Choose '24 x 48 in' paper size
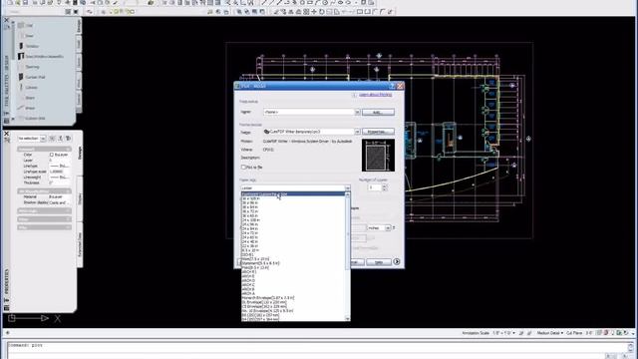The height and width of the screenshot is (359, 638). pyautogui.click(x=293, y=241)
